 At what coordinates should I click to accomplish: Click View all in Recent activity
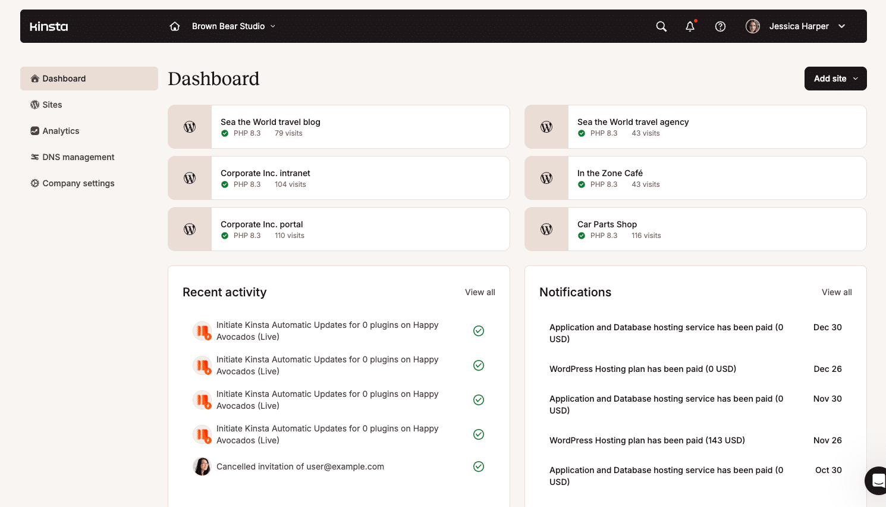(479, 292)
